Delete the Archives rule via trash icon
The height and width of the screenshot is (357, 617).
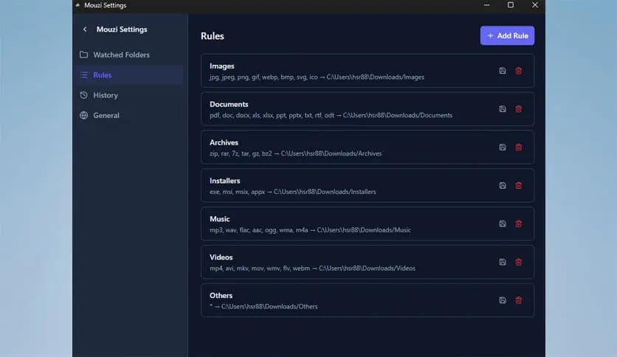click(519, 147)
